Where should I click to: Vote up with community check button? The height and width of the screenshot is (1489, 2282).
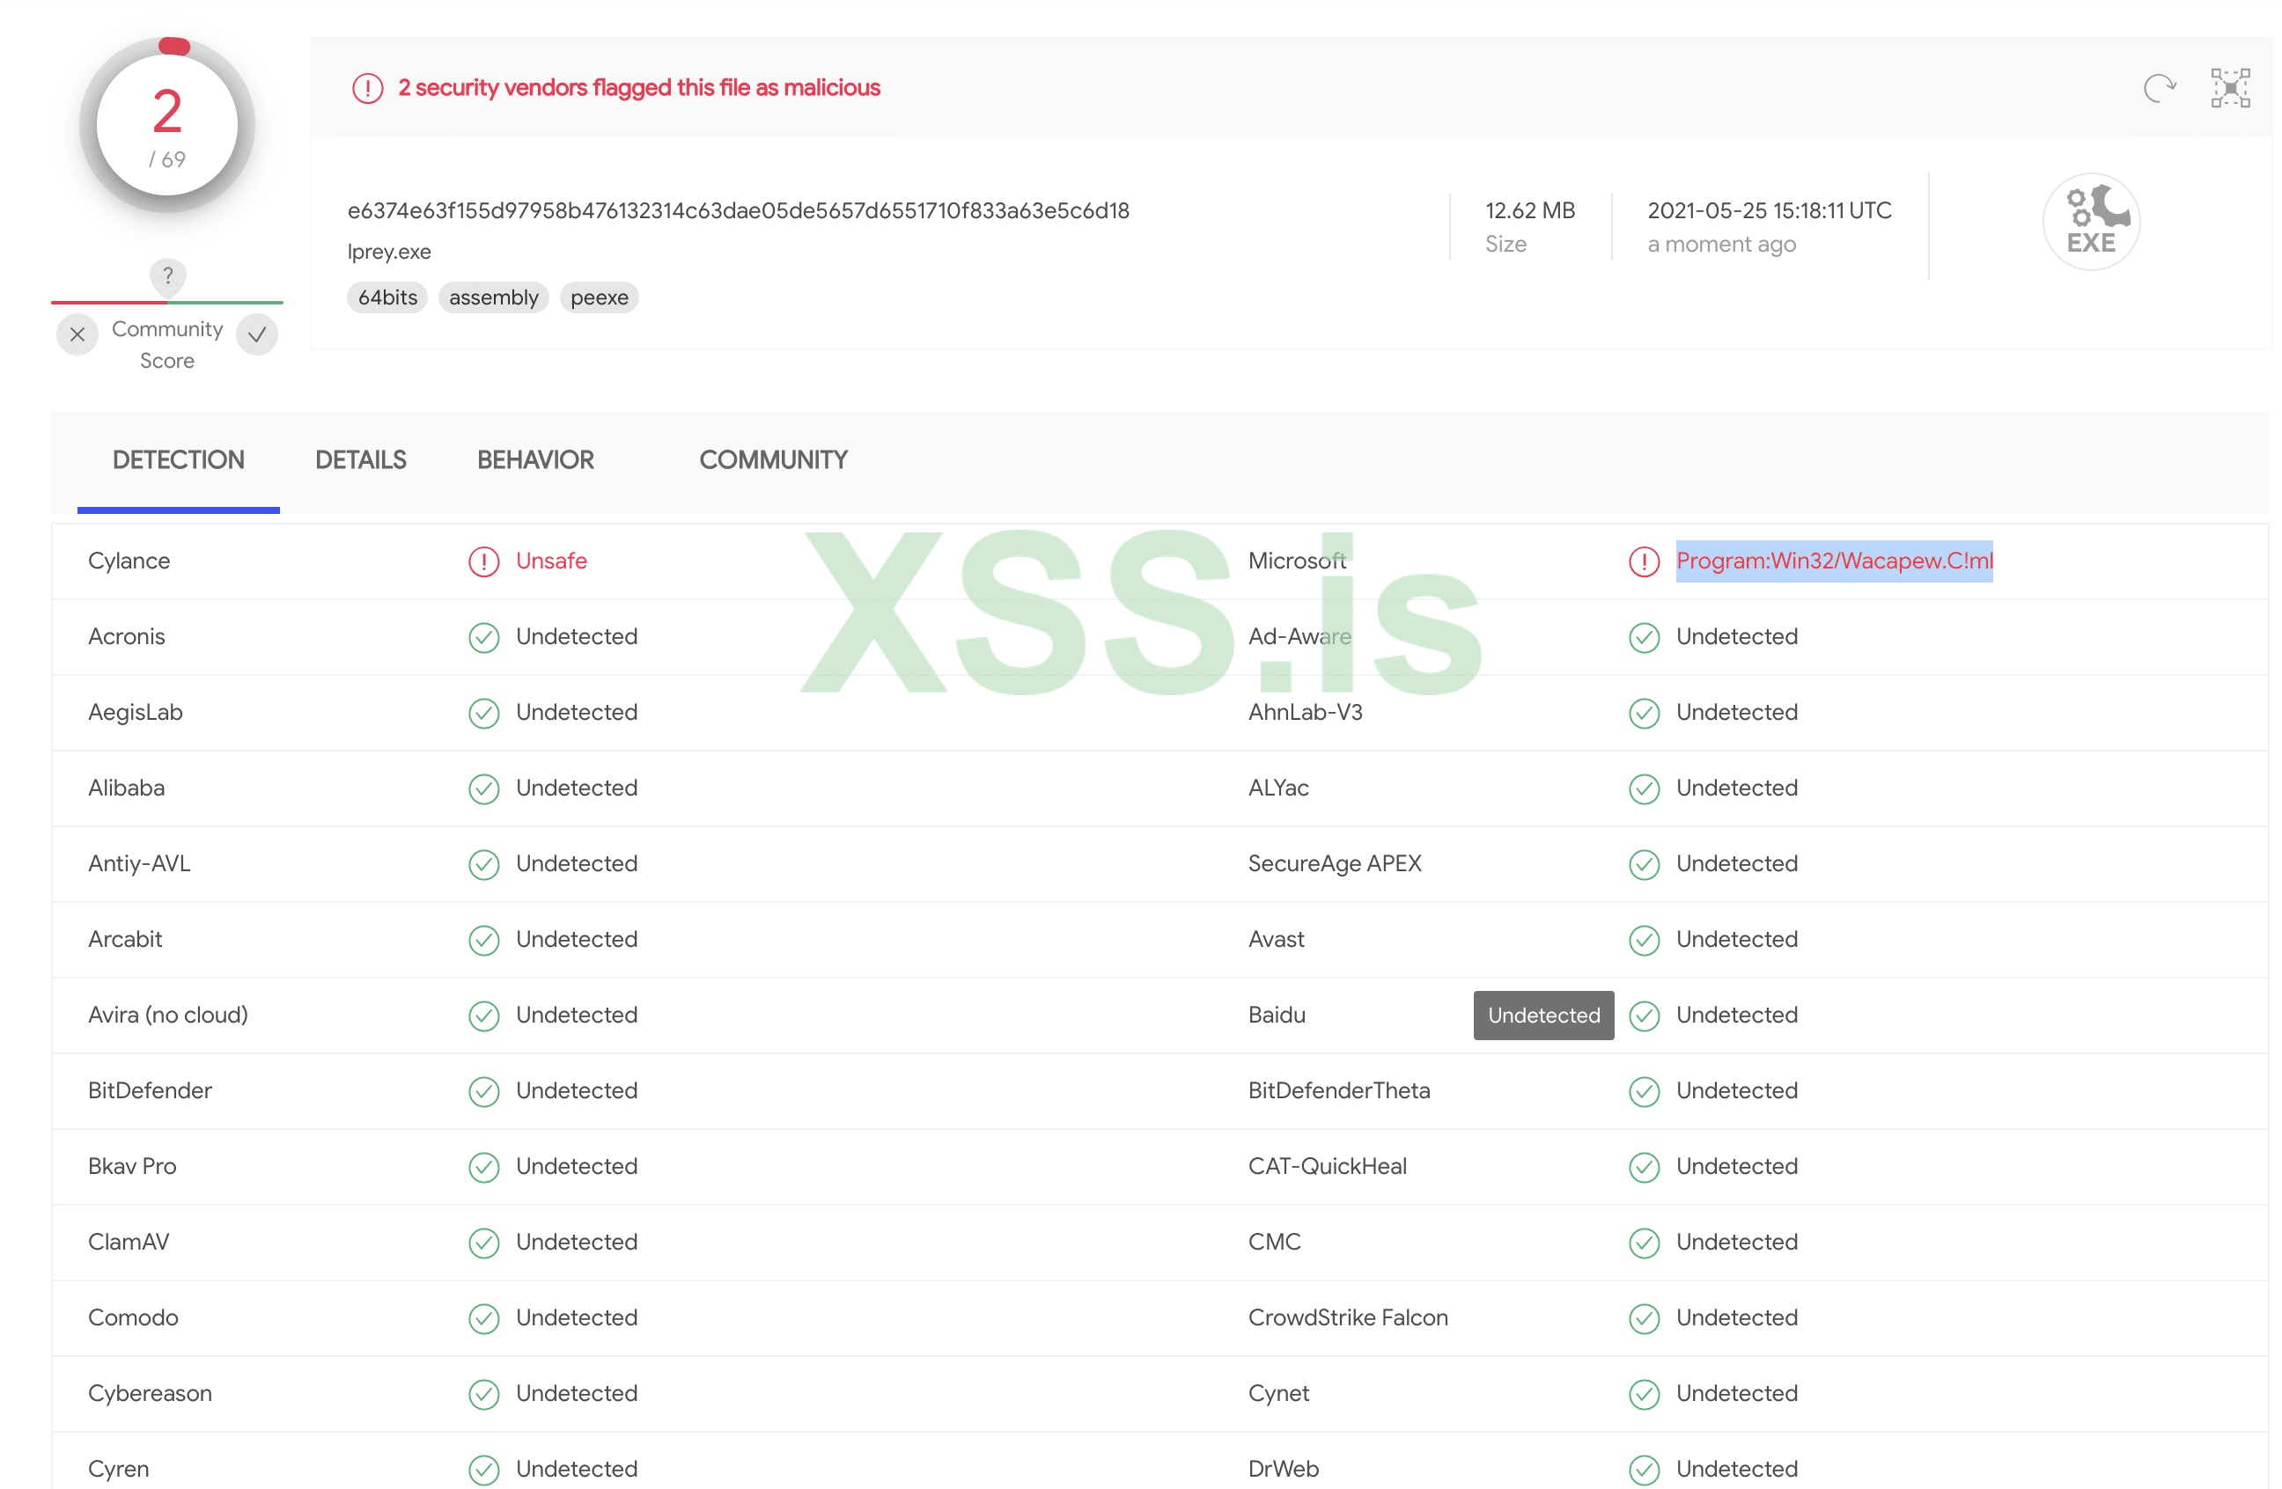[257, 334]
